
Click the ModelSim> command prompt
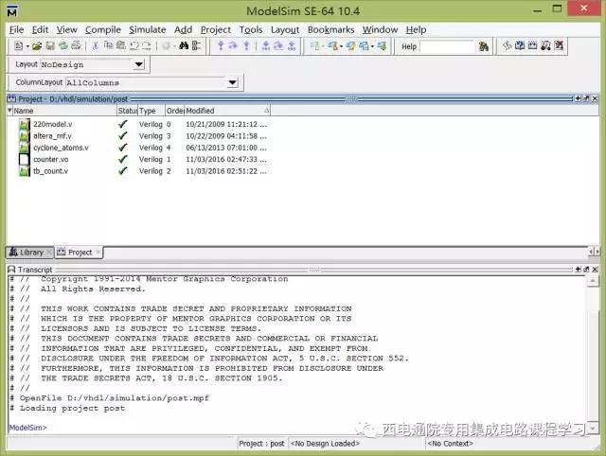27,428
